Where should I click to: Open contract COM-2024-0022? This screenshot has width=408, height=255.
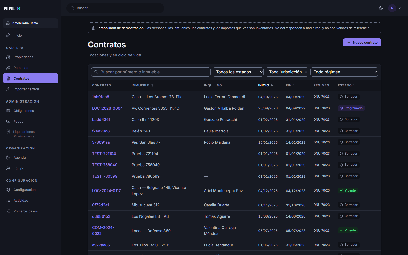coord(103,231)
